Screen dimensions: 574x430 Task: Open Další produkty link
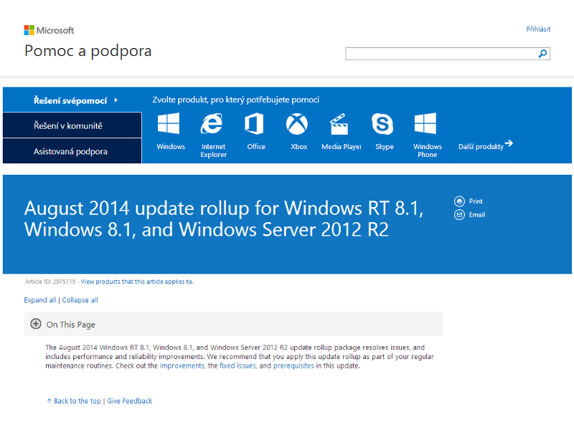(x=481, y=147)
